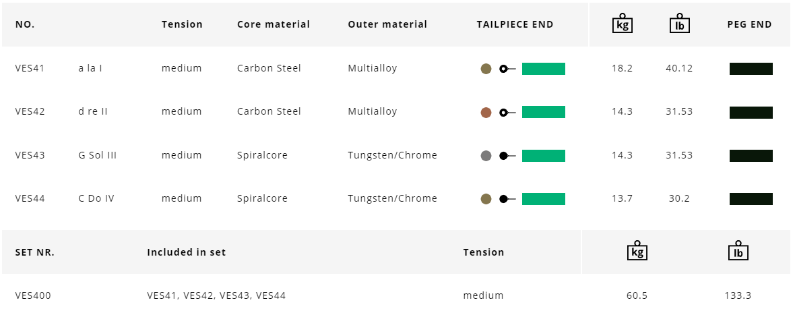The image size is (795, 317).
Task: Click the solid ball-end icon for VES43
Action: (507, 156)
